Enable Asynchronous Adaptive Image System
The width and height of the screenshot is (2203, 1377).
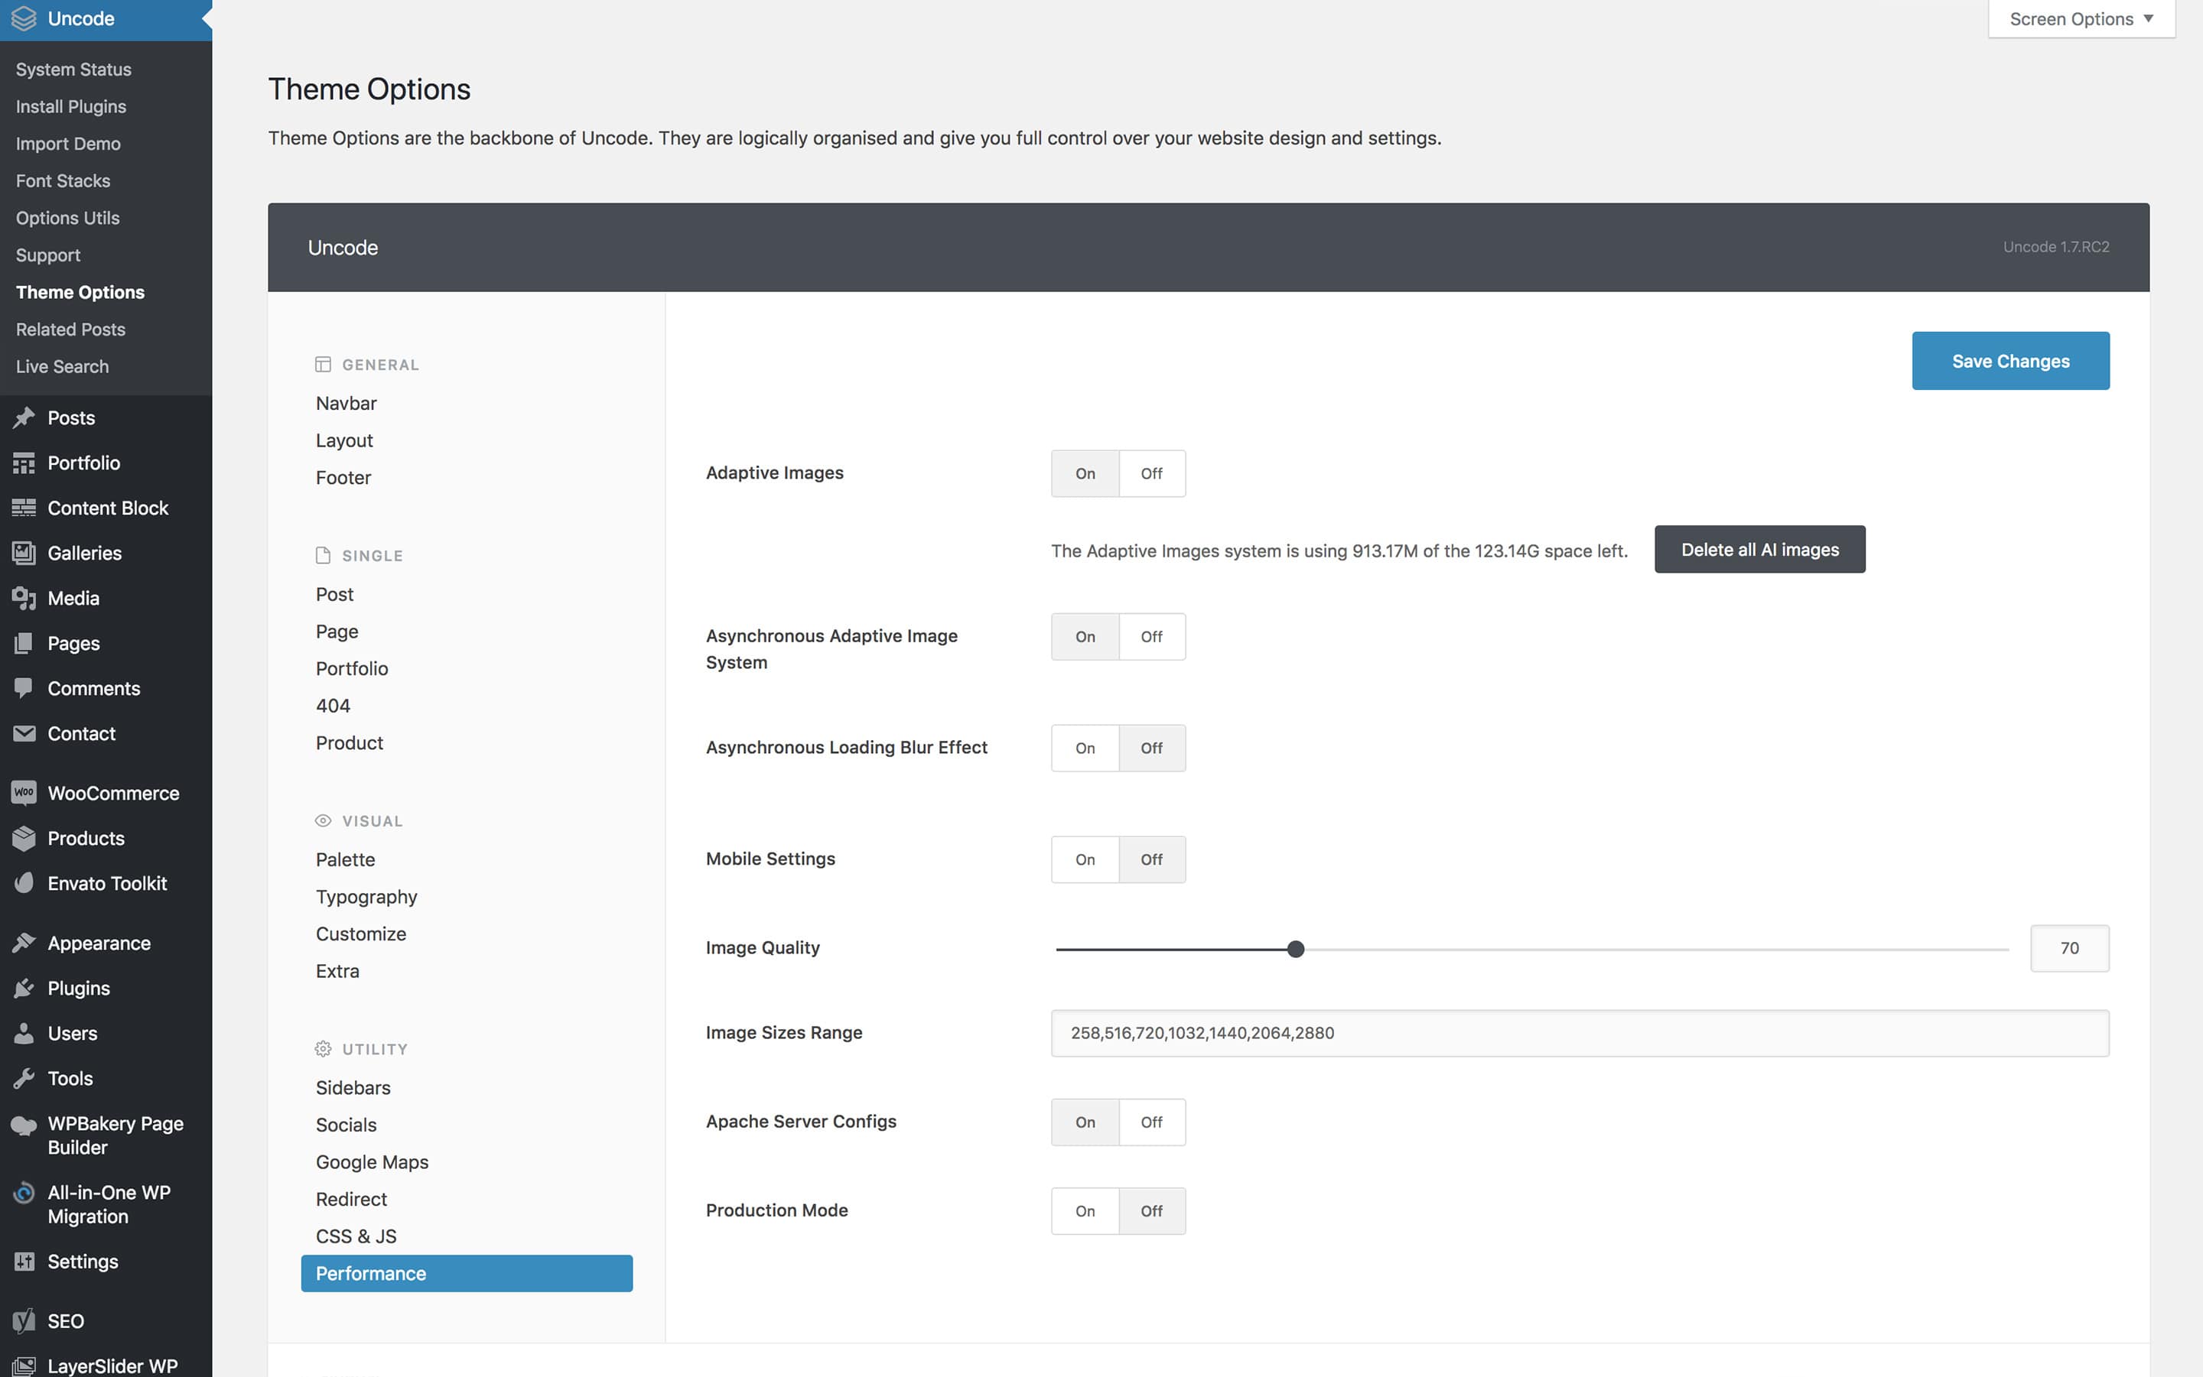coord(1084,635)
